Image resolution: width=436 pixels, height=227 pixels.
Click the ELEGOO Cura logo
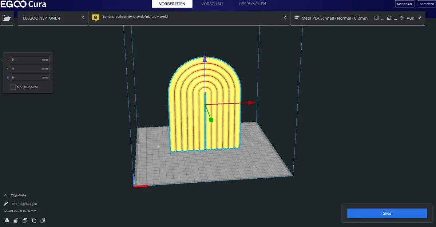pos(23,4)
